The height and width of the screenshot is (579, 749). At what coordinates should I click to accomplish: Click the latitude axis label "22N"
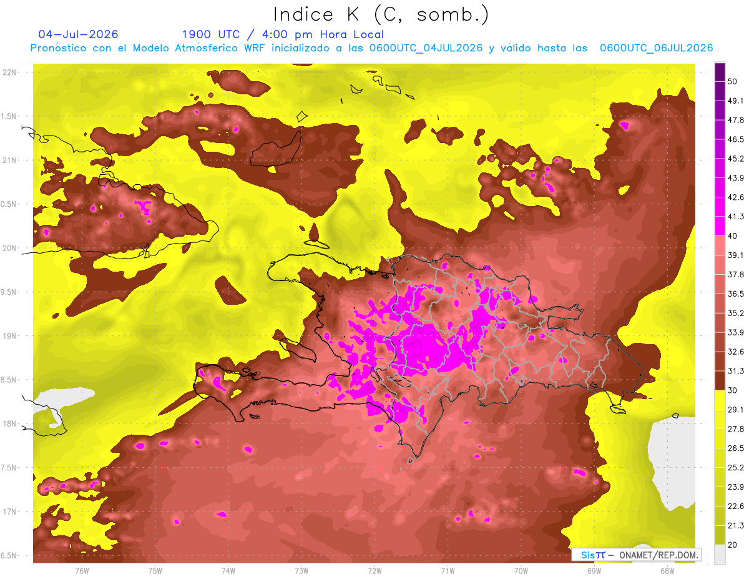9,72
